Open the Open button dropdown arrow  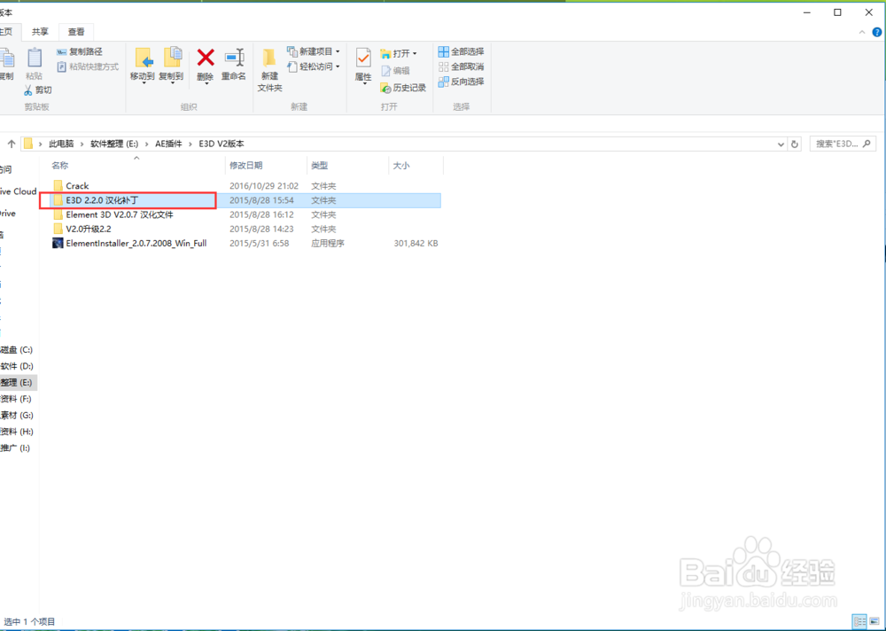click(x=415, y=54)
